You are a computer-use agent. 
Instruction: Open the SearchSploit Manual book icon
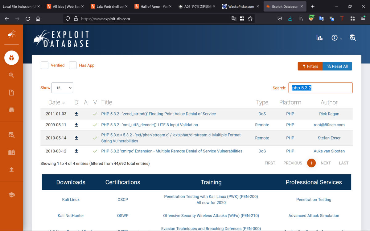11,152
